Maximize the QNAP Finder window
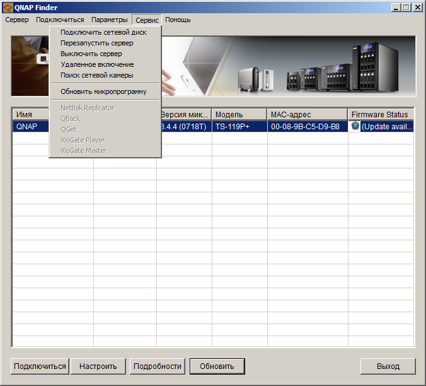 tap(406, 8)
